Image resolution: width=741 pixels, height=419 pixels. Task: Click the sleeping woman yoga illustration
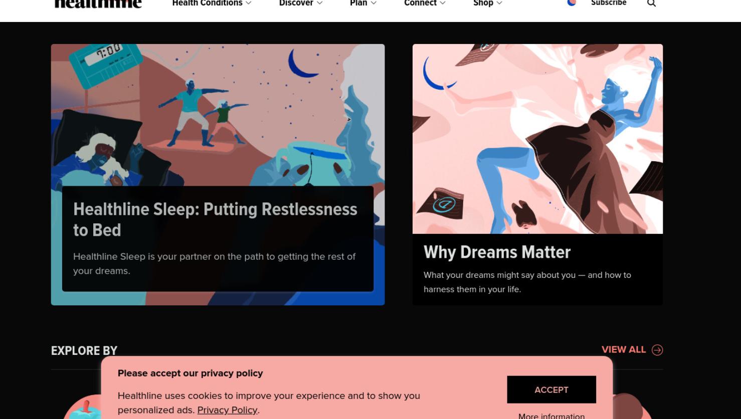(x=218, y=115)
